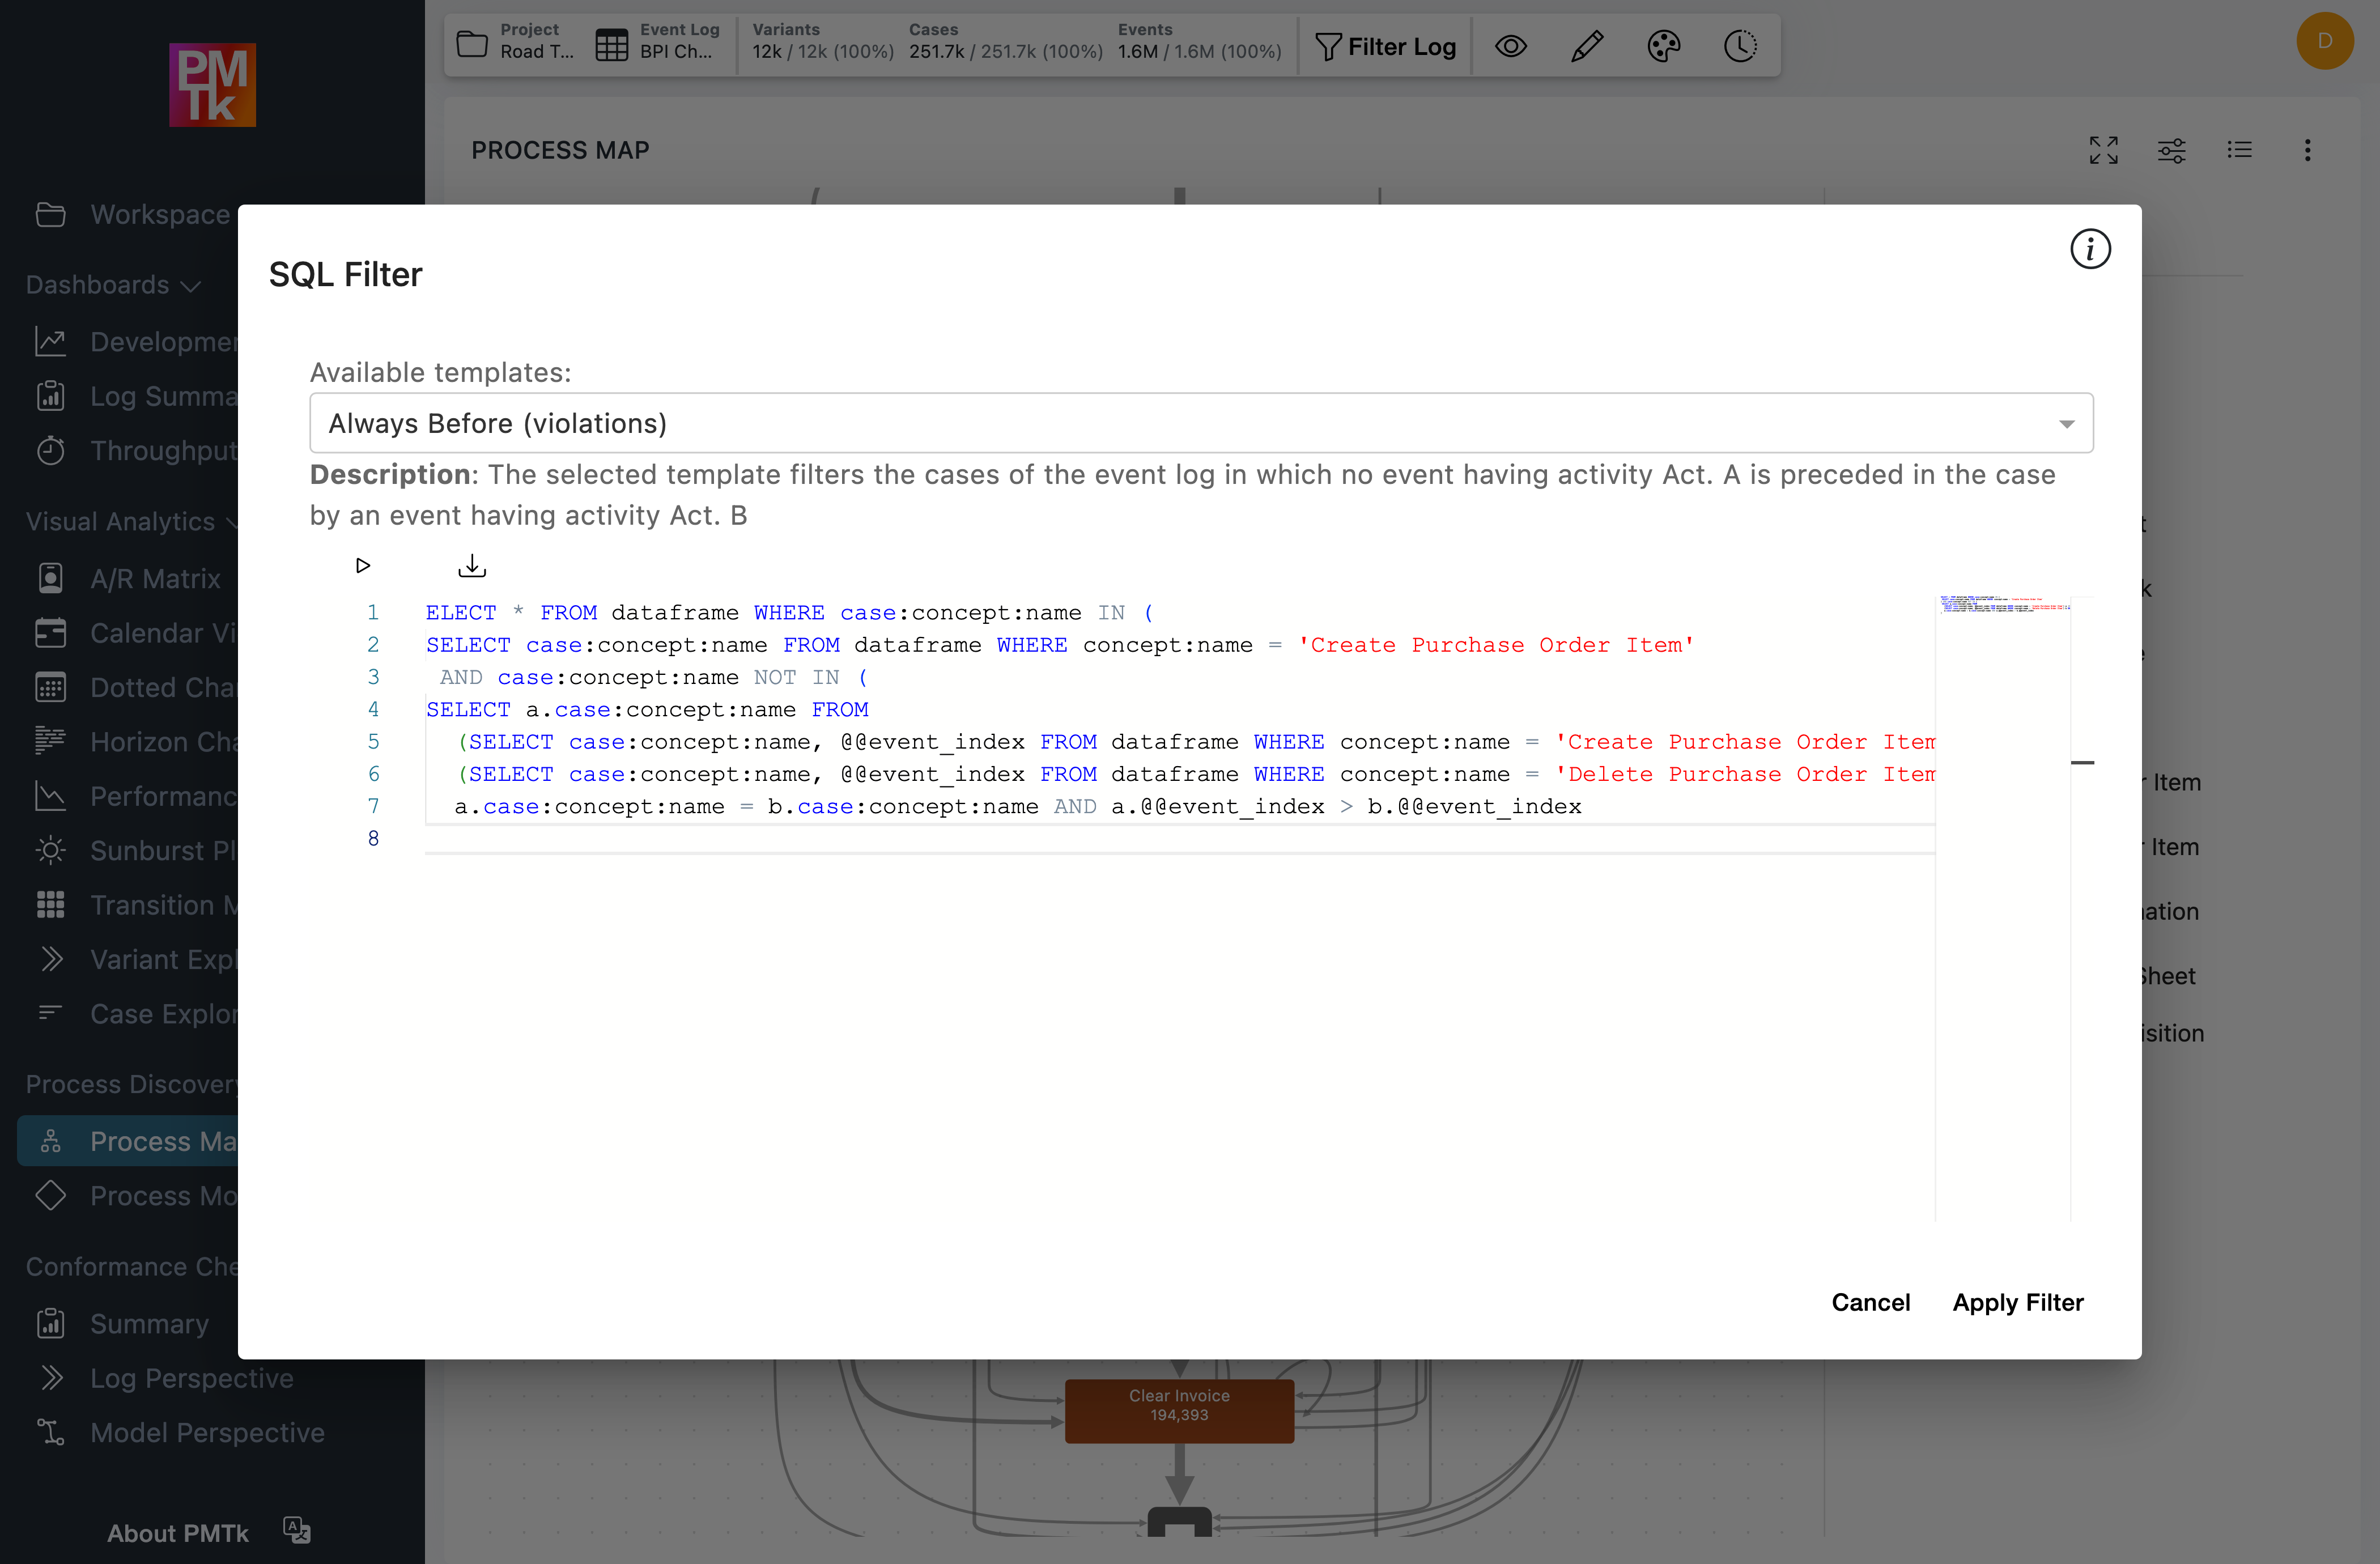Toggle the eye visibility icon next to Filter Log

1511,46
